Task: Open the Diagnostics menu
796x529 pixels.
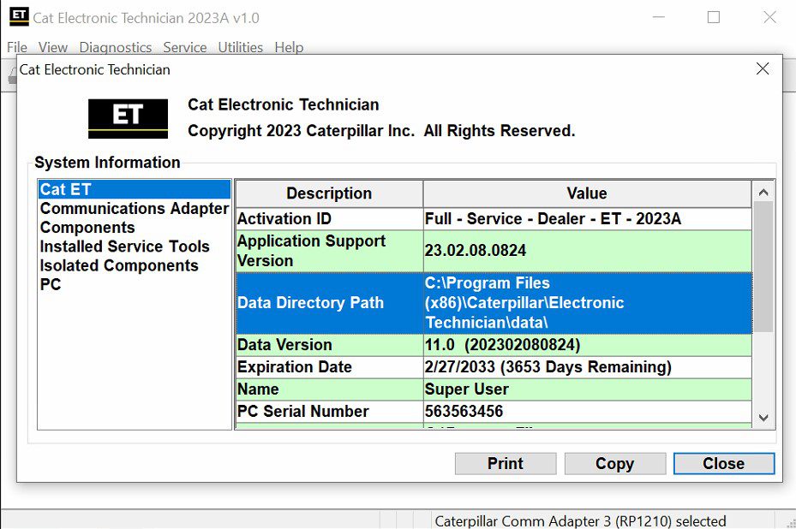Action: click(115, 47)
